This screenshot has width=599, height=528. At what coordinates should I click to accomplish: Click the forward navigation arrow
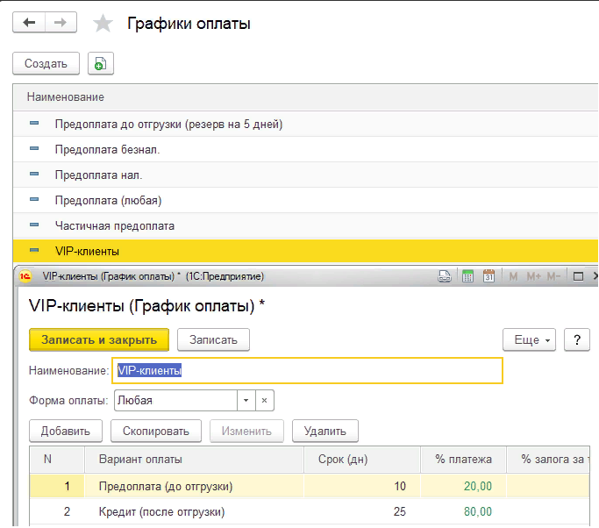point(60,23)
